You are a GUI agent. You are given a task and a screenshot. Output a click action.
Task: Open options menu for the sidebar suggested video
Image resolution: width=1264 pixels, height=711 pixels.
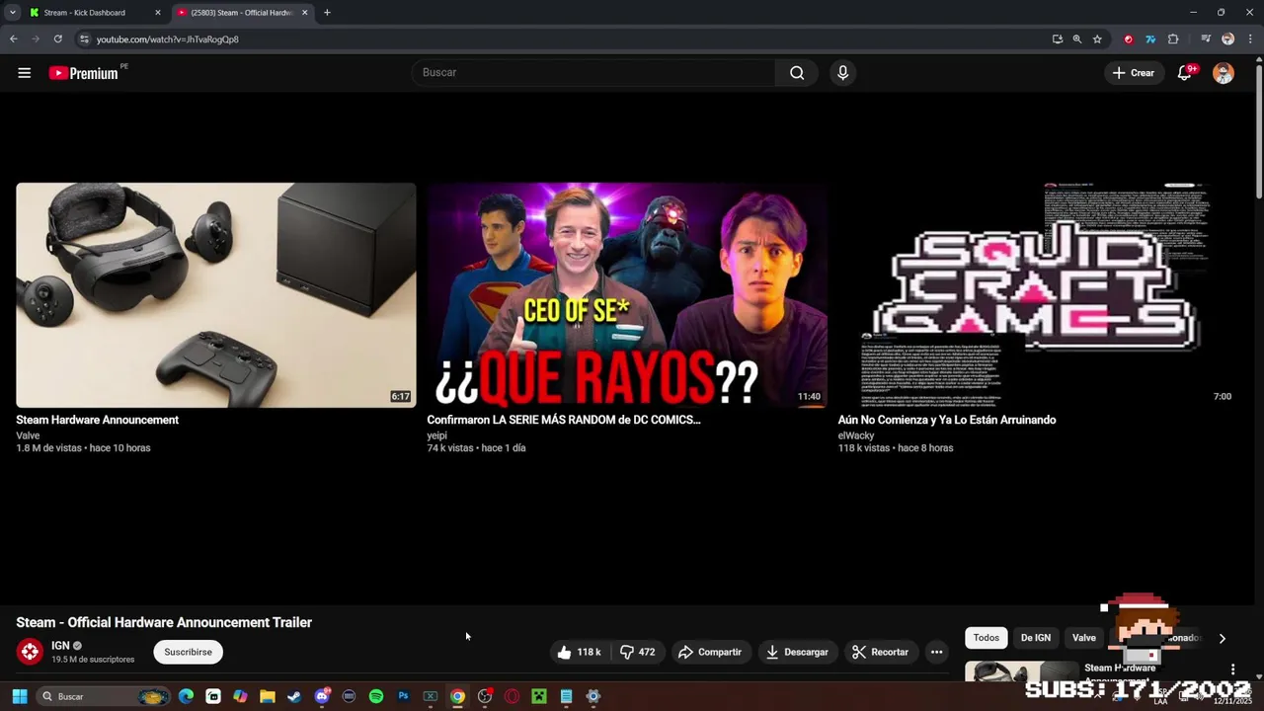(x=1232, y=669)
